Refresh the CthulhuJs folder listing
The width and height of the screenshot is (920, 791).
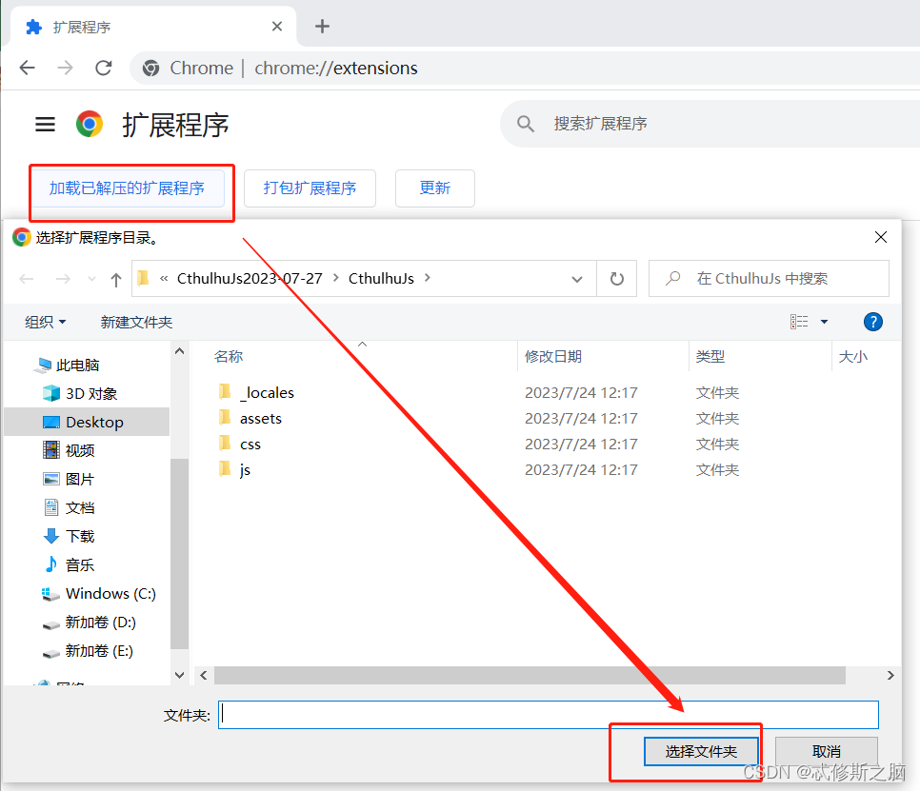click(x=616, y=279)
